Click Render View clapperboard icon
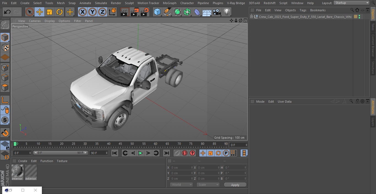 [x=125, y=12]
